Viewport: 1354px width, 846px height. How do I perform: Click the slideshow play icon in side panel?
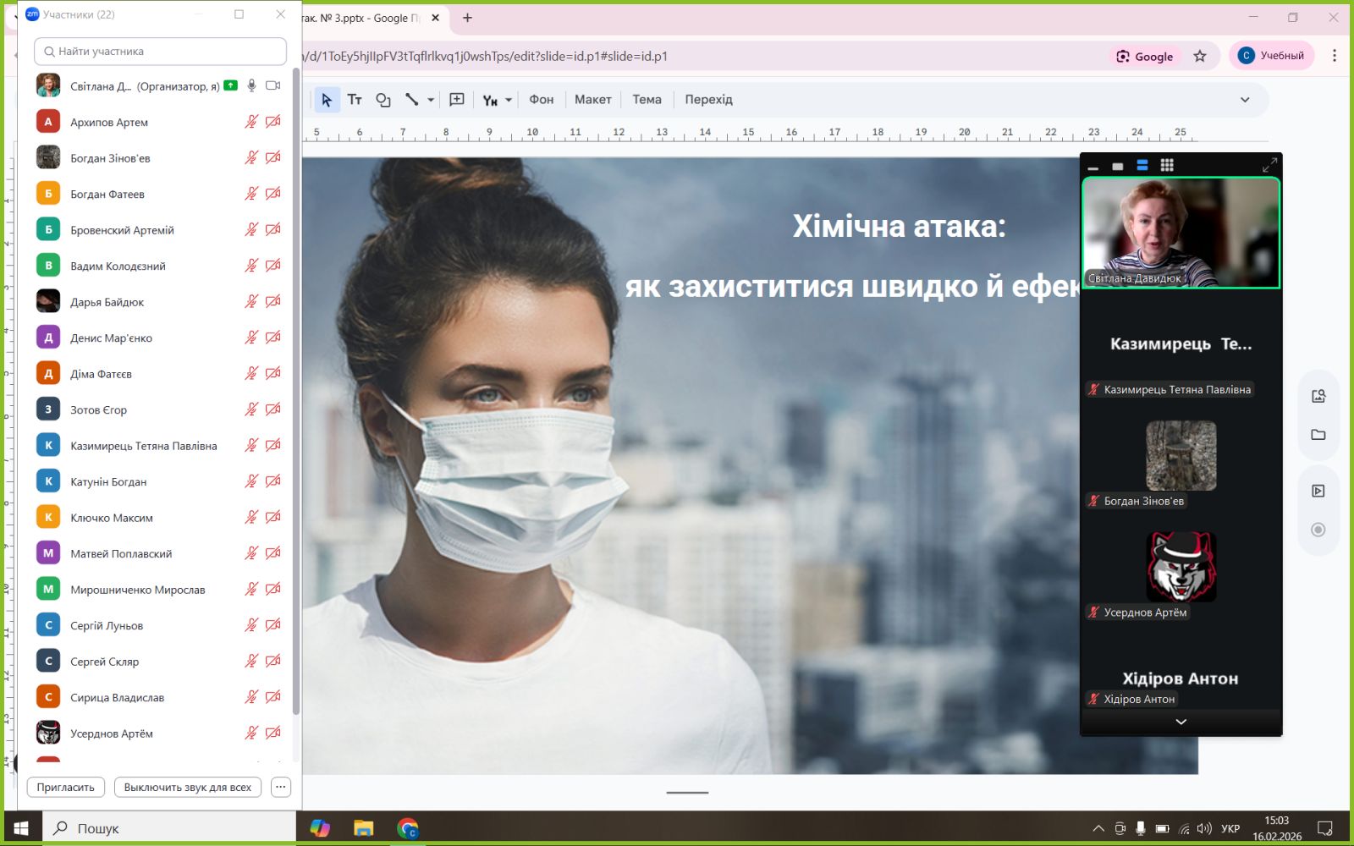click(1318, 491)
